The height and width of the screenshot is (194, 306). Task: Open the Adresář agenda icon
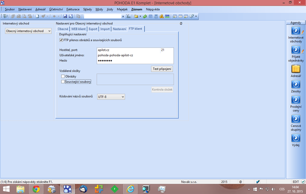(x=296, y=71)
